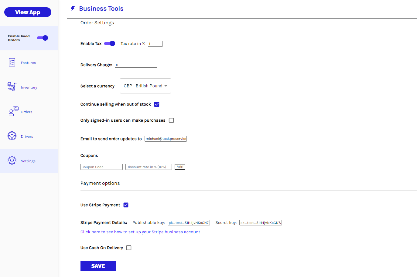Click the Inventory cart icon

pos(12,87)
